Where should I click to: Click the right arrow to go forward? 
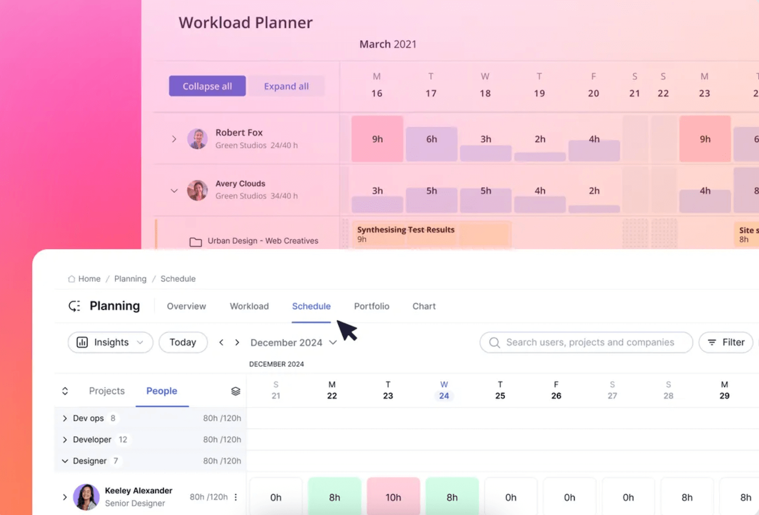tap(237, 342)
